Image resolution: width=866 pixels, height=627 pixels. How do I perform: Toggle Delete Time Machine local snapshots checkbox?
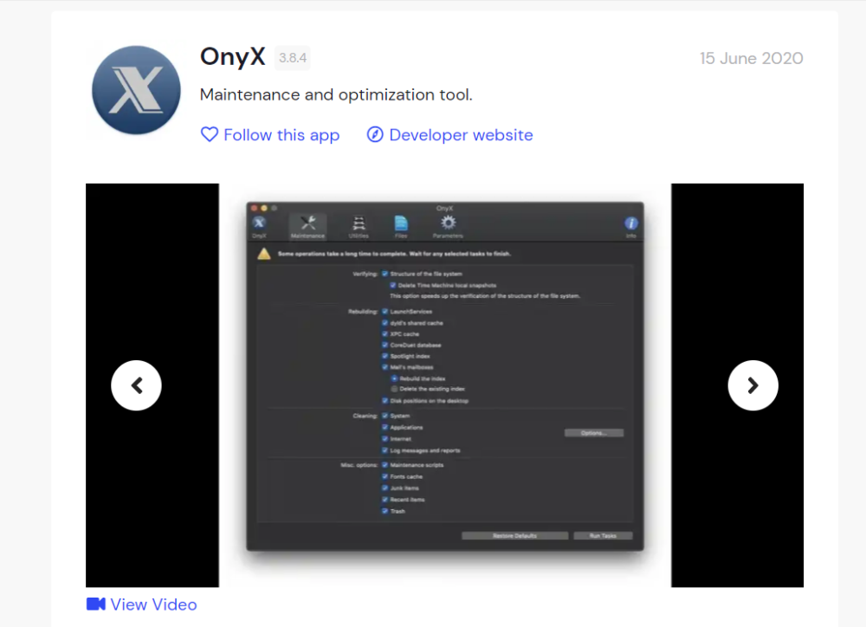click(x=392, y=285)
